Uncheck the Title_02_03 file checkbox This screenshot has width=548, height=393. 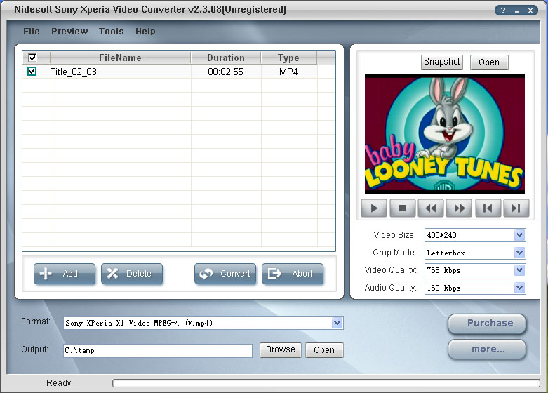[x=32, y=72]
